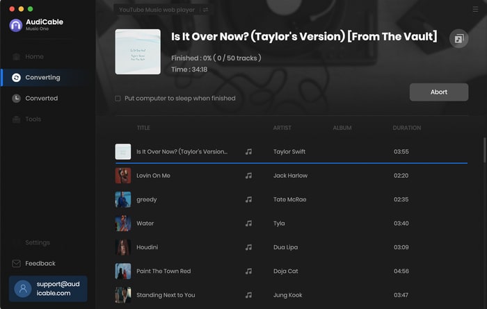Select the track title Lovin On Me
The image size is (487, 309).
point(153,176)
